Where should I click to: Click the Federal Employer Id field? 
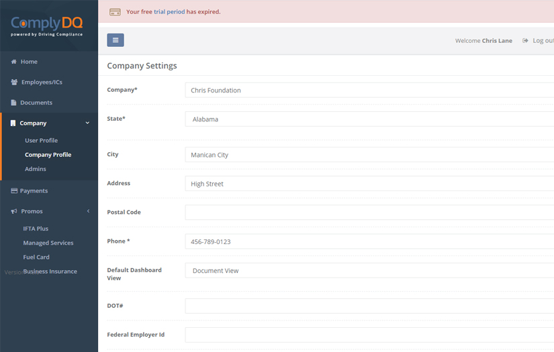(x=369, y=335)
